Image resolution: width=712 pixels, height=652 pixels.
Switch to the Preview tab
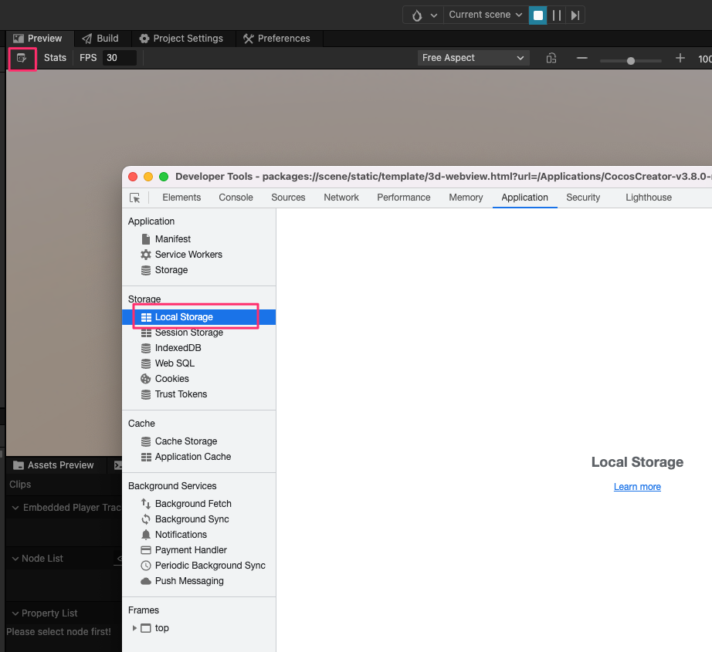[x=38, y=39]
